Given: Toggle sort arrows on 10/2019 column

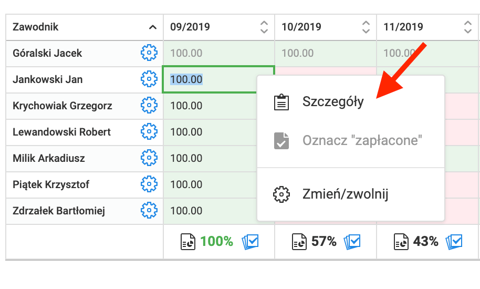Looking at the screenshot, I should pos(366,27).
